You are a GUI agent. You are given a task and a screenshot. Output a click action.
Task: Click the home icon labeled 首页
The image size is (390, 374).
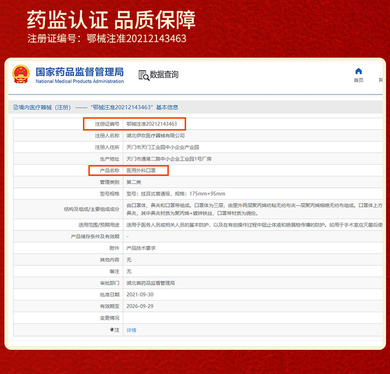tap(358, 71)
